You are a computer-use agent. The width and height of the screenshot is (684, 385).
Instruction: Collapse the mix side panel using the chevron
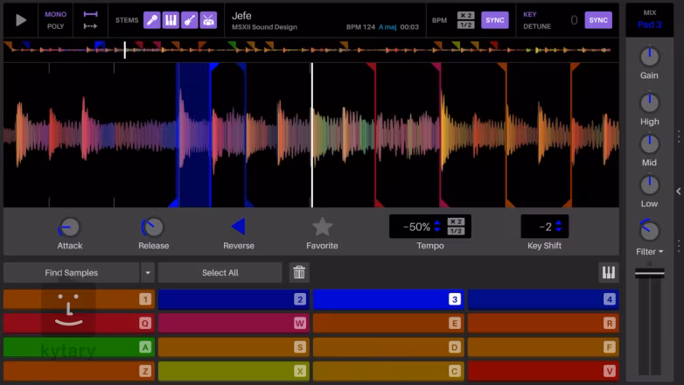tap(679, 191)
